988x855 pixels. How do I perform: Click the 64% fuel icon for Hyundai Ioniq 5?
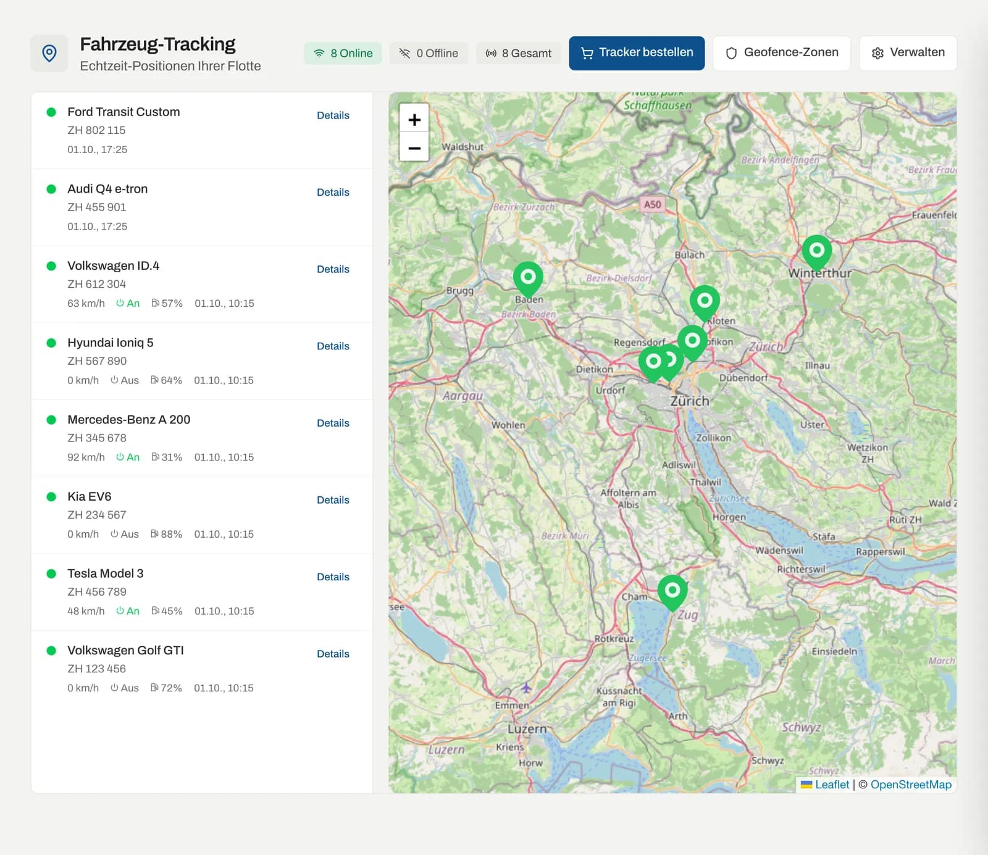point(154,380)
